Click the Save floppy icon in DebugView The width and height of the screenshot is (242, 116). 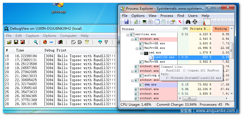click(16, 42)
